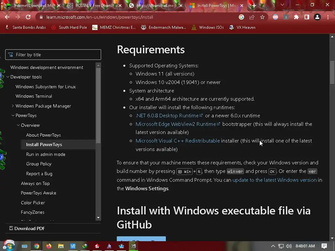Open Windows development environment entry
Image resolution: width=335 pixels, height=251 pixels.
pos(47,67)
